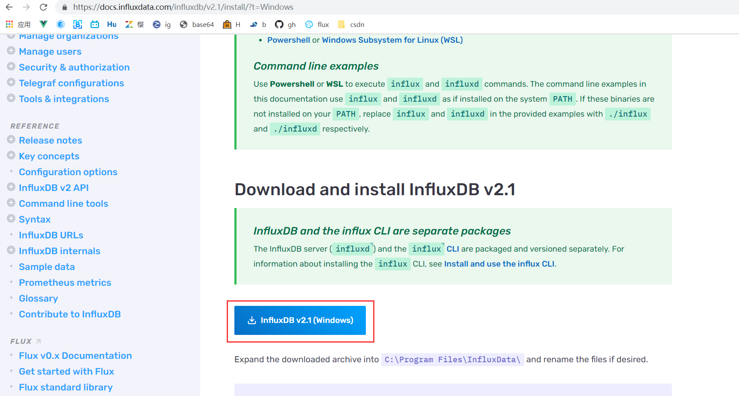739x396 pixels.
Task: Expand the Release notes section
Action: [x=11, y=139]
